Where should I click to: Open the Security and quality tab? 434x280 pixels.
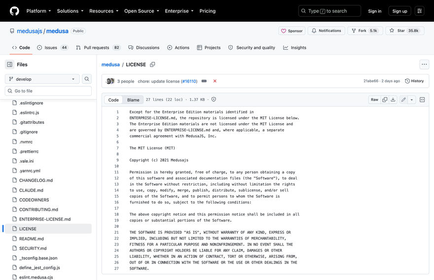point(252,48)
